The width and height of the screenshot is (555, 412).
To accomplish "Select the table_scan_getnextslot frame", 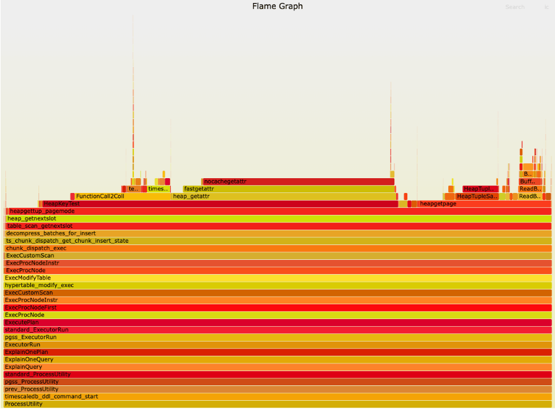I will tap(279, 226).
